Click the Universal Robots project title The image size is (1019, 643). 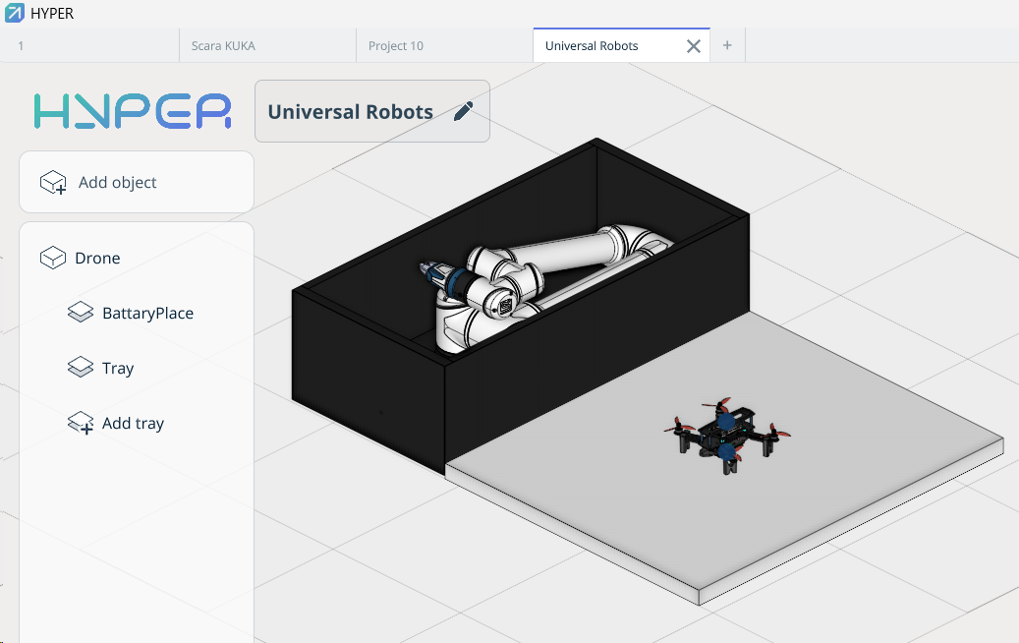[x=350, y=112]
